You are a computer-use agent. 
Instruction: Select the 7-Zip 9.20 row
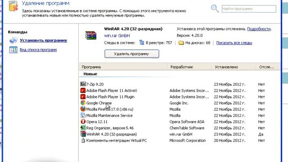[x=180, y=84]
